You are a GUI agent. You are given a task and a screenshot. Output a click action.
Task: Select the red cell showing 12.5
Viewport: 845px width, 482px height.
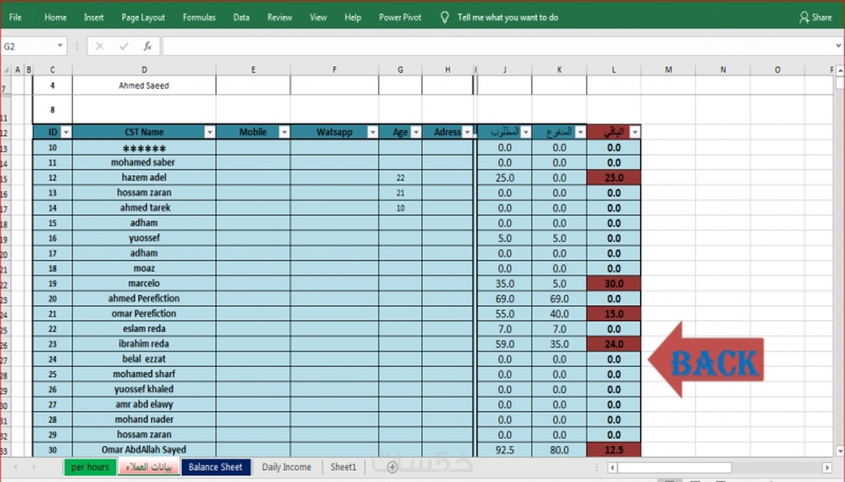(x=614, y=450)
